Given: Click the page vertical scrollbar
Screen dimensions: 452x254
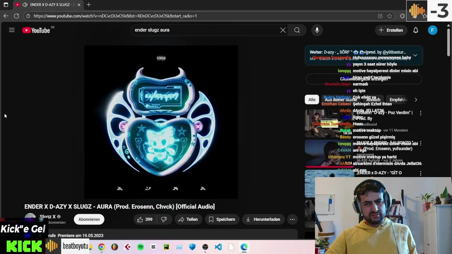Looking at the screenshot, I should pyautogui.click(x=448, y=42).
